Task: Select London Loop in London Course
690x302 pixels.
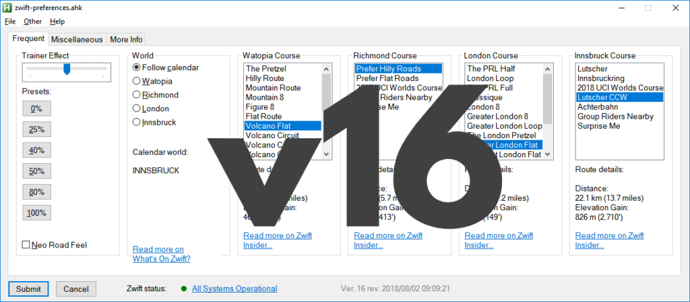Action: 504,78
